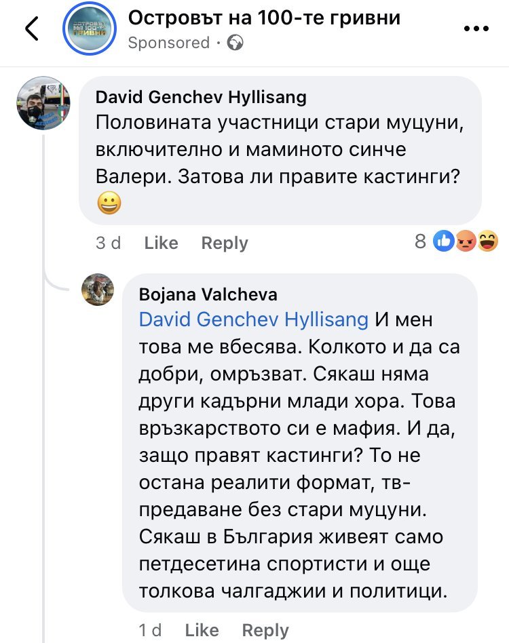509x643 pixels.
Task: Tap the 3 d comment timestamp
Action: point(108,243)
